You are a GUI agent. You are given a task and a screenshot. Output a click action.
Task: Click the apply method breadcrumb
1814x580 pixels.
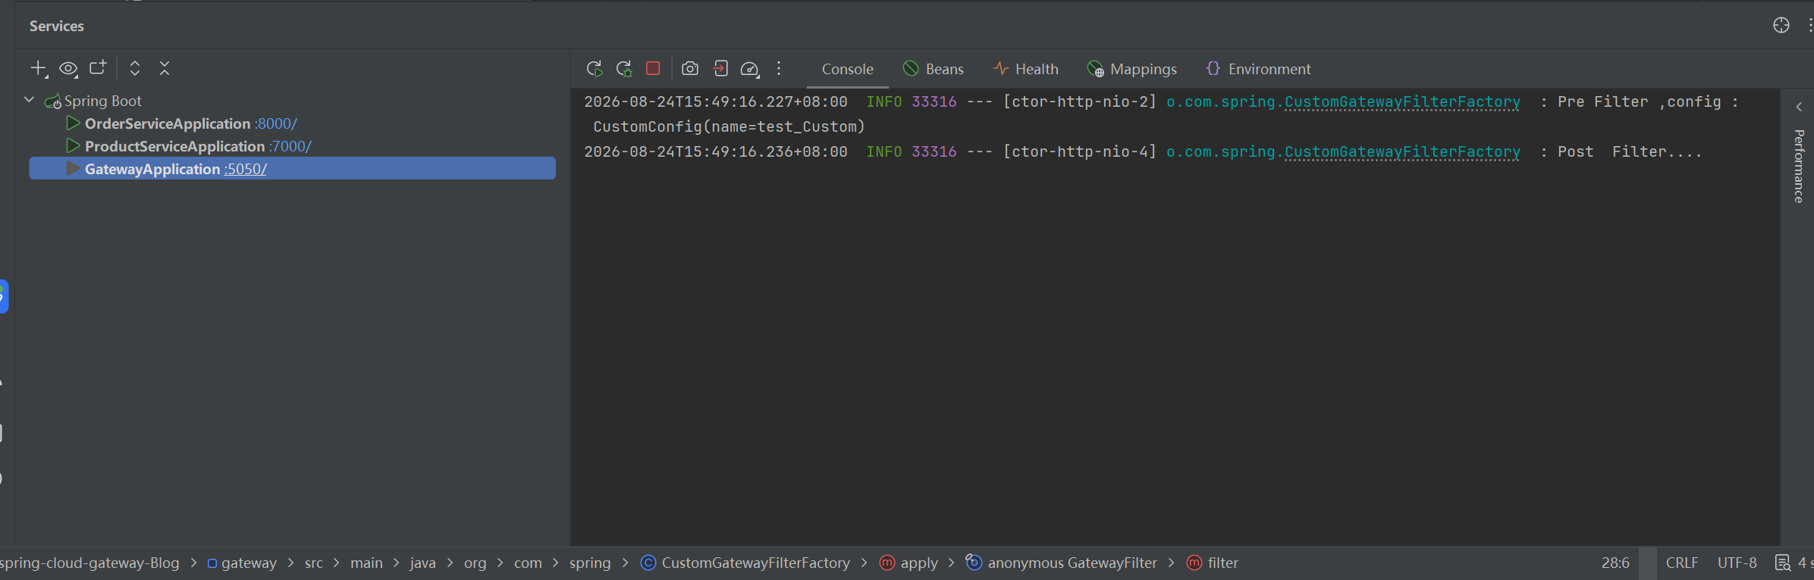click(909, 563)
